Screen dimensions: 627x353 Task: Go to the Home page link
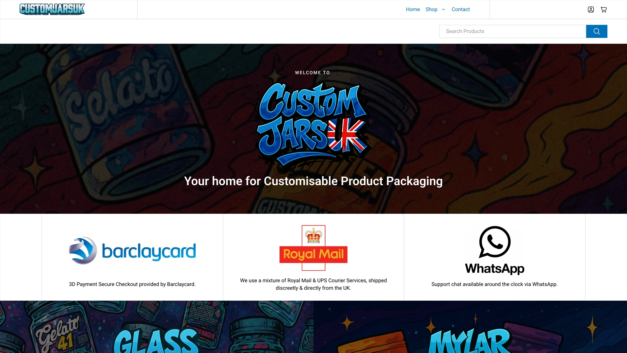pyautogui.click(x=413, y=9)
